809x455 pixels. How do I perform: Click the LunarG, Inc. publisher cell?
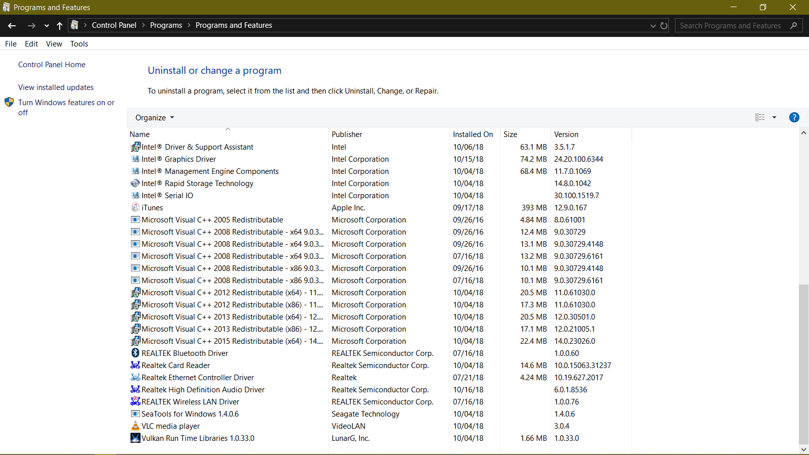(x=350, y=438)
